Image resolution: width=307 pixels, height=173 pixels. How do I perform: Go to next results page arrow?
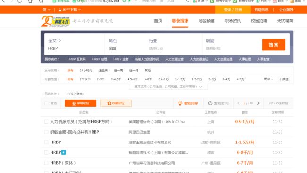[258, 103]
